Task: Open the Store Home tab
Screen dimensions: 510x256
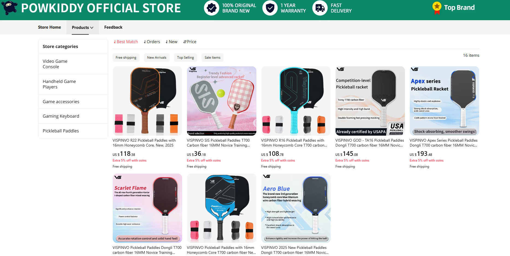Action: point(49,27)
